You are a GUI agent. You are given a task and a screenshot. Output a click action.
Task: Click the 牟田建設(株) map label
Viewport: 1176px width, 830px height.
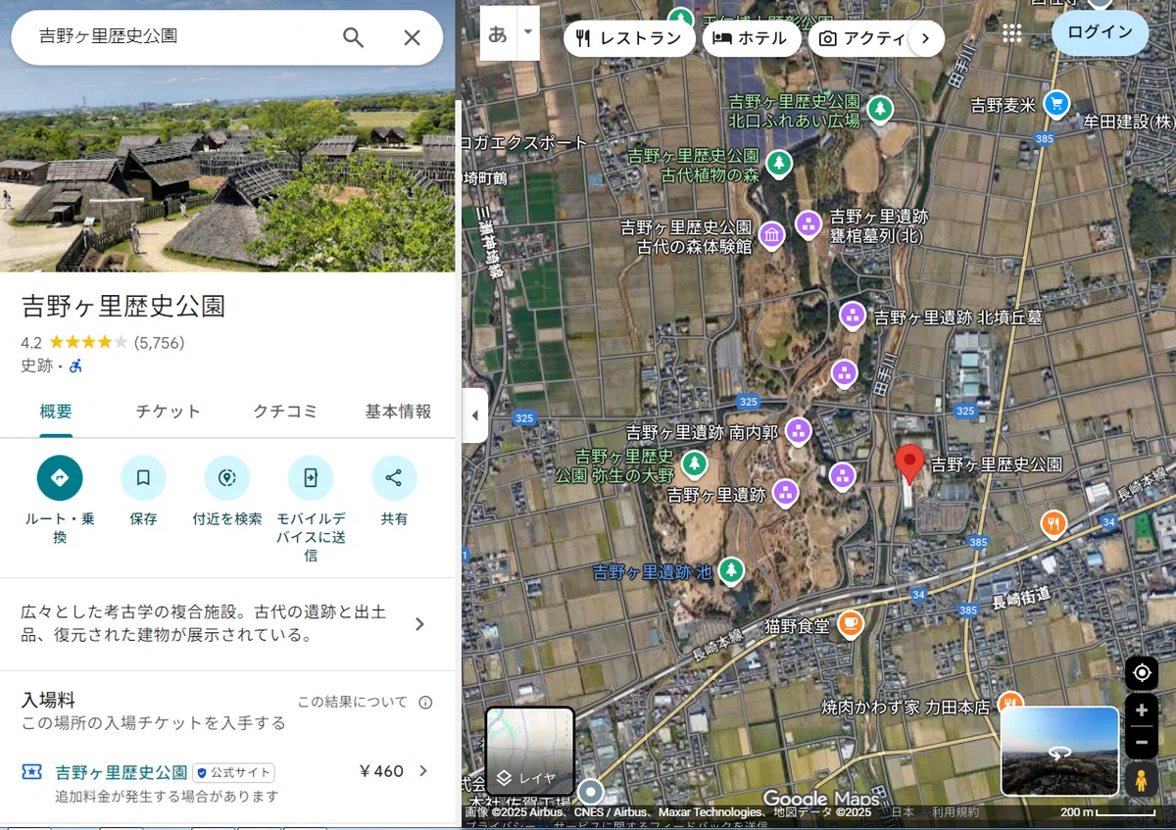click(1129, 122)
